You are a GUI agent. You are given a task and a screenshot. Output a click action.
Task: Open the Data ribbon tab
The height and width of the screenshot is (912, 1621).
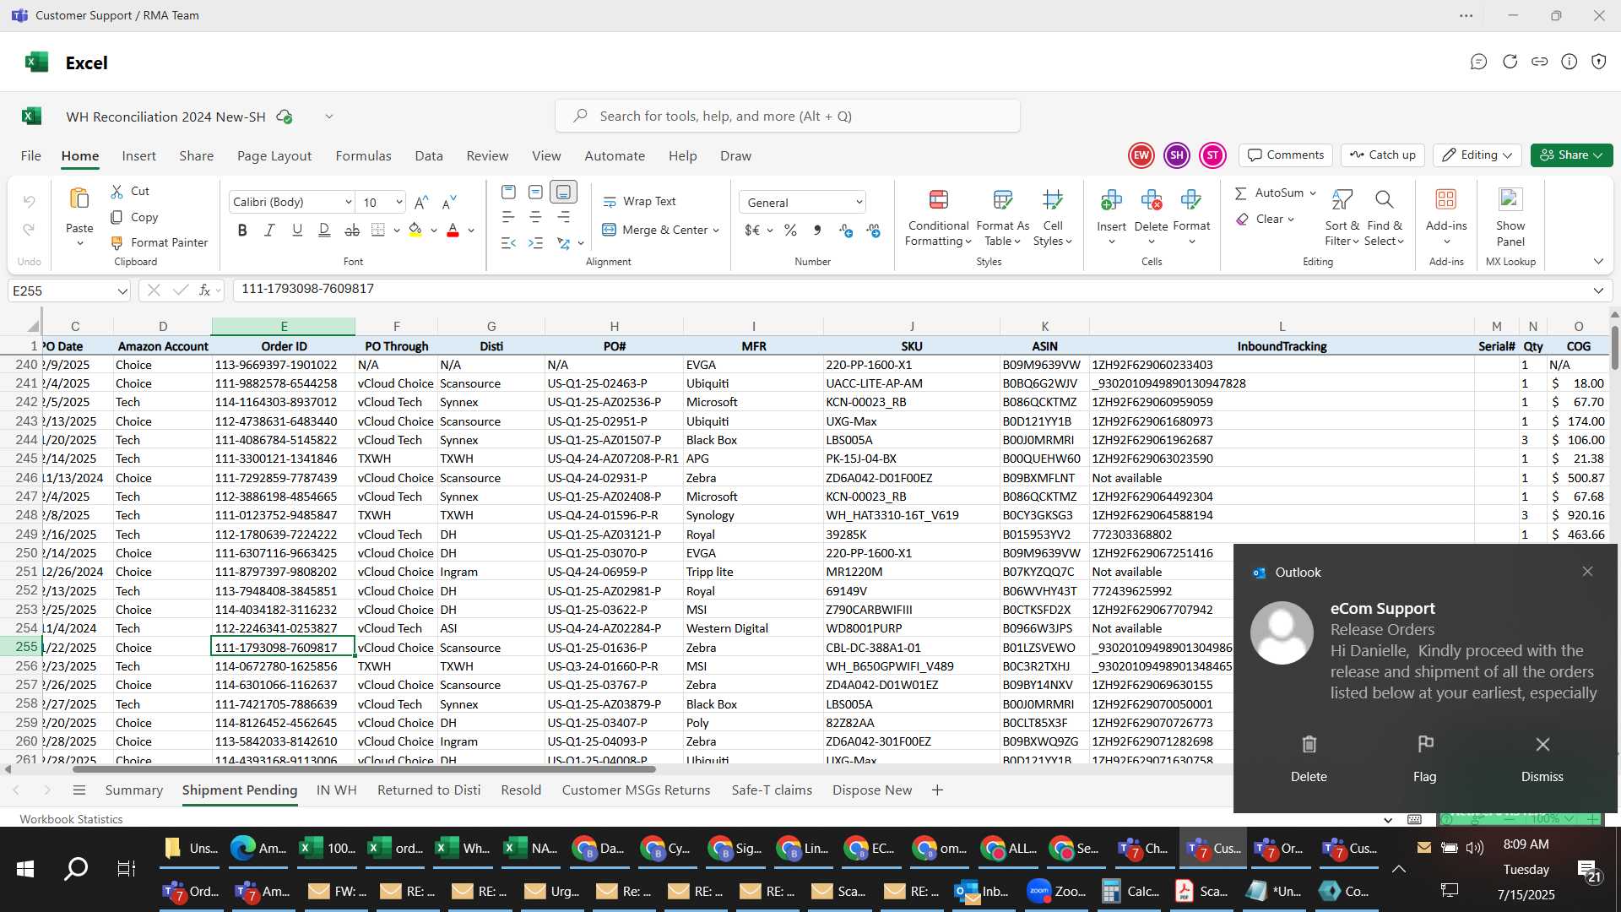(x=429, y=156)
